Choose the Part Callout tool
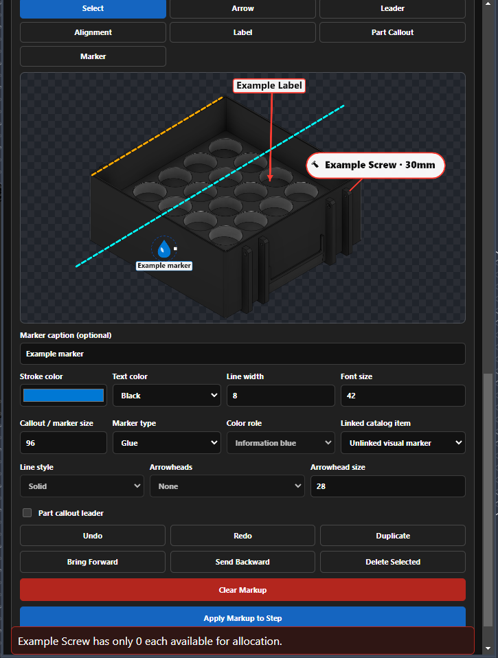The width and height of the screenshot is (498, 658). click(392, 32)
